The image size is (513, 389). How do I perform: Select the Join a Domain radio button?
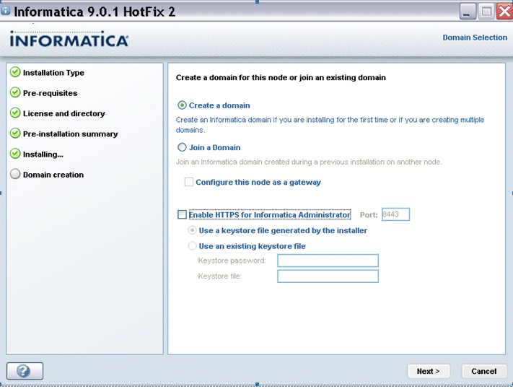click(x=182, y=147)
